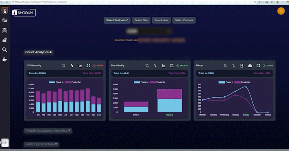Click the sort arrows on the Dec Weekly card
This screenshot has width=289, height=152.
(x=155, y=66)
